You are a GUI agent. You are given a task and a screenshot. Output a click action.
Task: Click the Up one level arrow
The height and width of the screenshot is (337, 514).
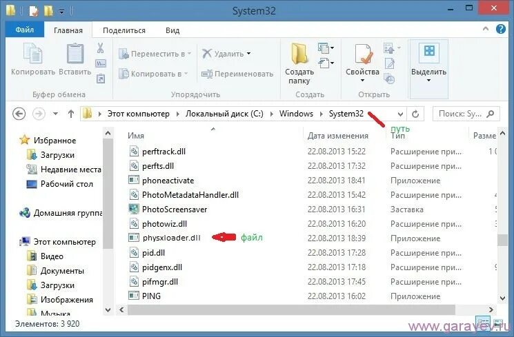71,114
